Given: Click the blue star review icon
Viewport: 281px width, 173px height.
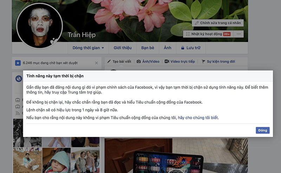Looking at the screenshot, I should pos(18,63).
